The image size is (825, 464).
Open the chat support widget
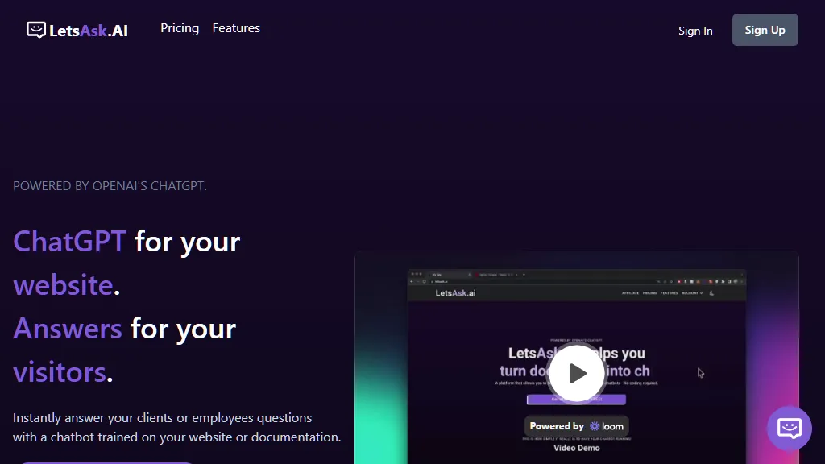coord(789,428)
